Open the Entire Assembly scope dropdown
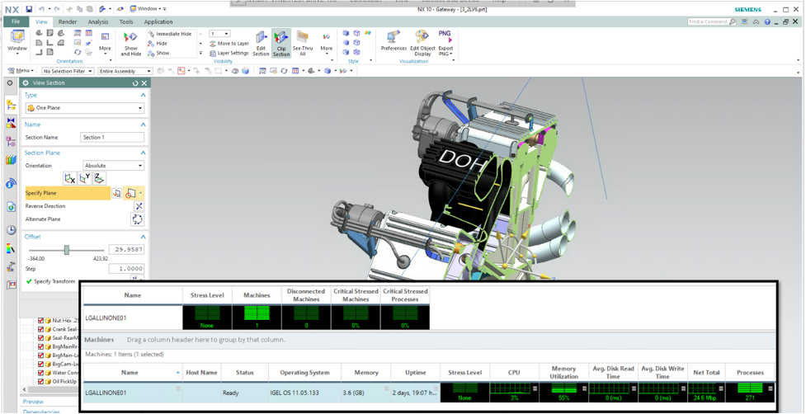This screenshot has height=414, width=806. coord(125,72)
